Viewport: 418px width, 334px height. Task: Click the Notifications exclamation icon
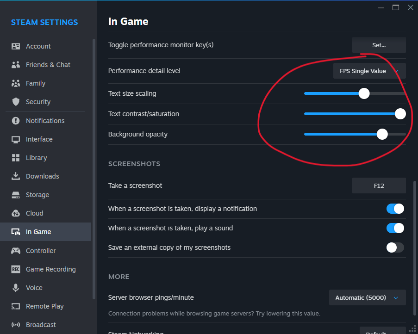click(x=16, y=121)
